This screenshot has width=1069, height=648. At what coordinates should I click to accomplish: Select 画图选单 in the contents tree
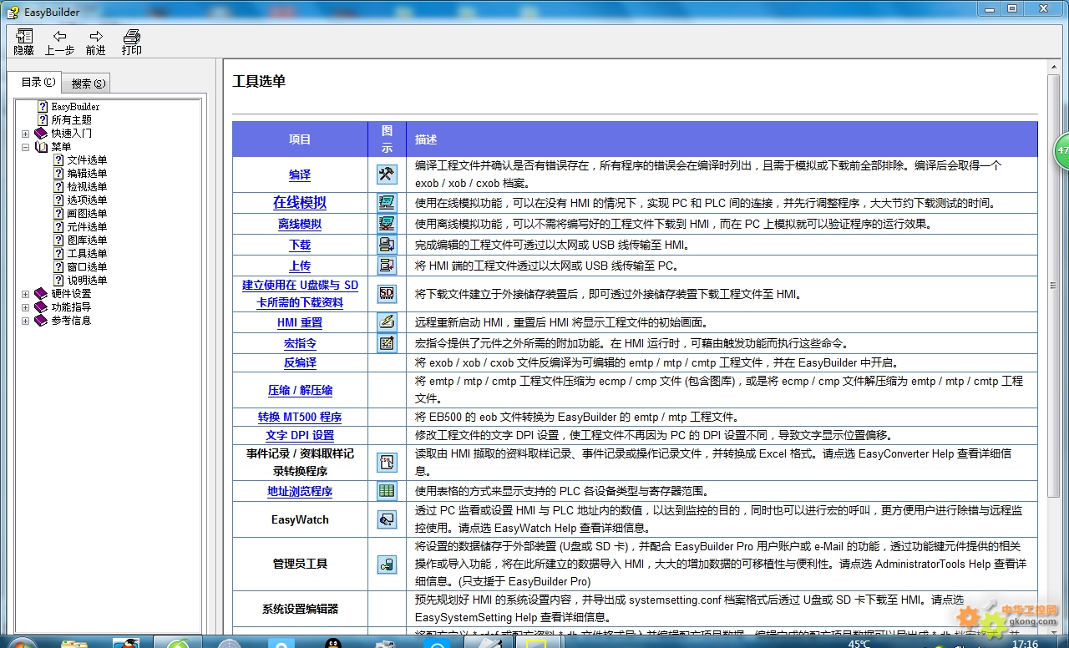[x=87, y=214]
